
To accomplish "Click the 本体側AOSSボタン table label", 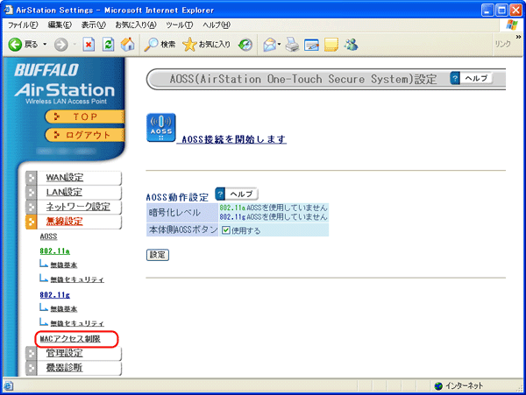I will tap(182, 229).
